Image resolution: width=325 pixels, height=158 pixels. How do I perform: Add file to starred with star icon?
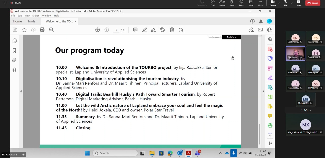24,30
